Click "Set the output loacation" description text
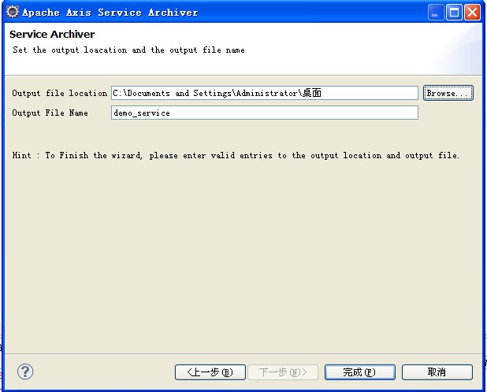487x392 pixels. (x=128, y=50)
